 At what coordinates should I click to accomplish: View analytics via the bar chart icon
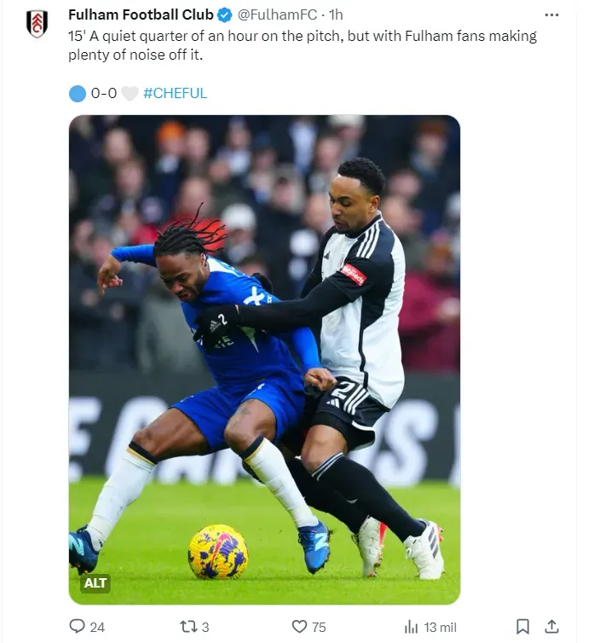(x=411, y=627)
